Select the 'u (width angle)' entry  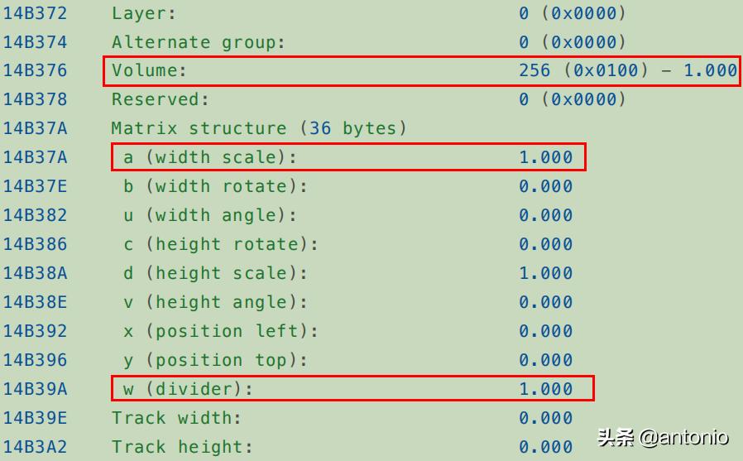coord(209,215)
